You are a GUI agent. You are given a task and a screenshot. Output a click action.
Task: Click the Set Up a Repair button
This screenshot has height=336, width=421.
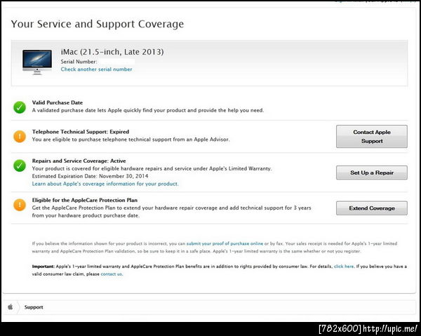[x=372, y=173]
